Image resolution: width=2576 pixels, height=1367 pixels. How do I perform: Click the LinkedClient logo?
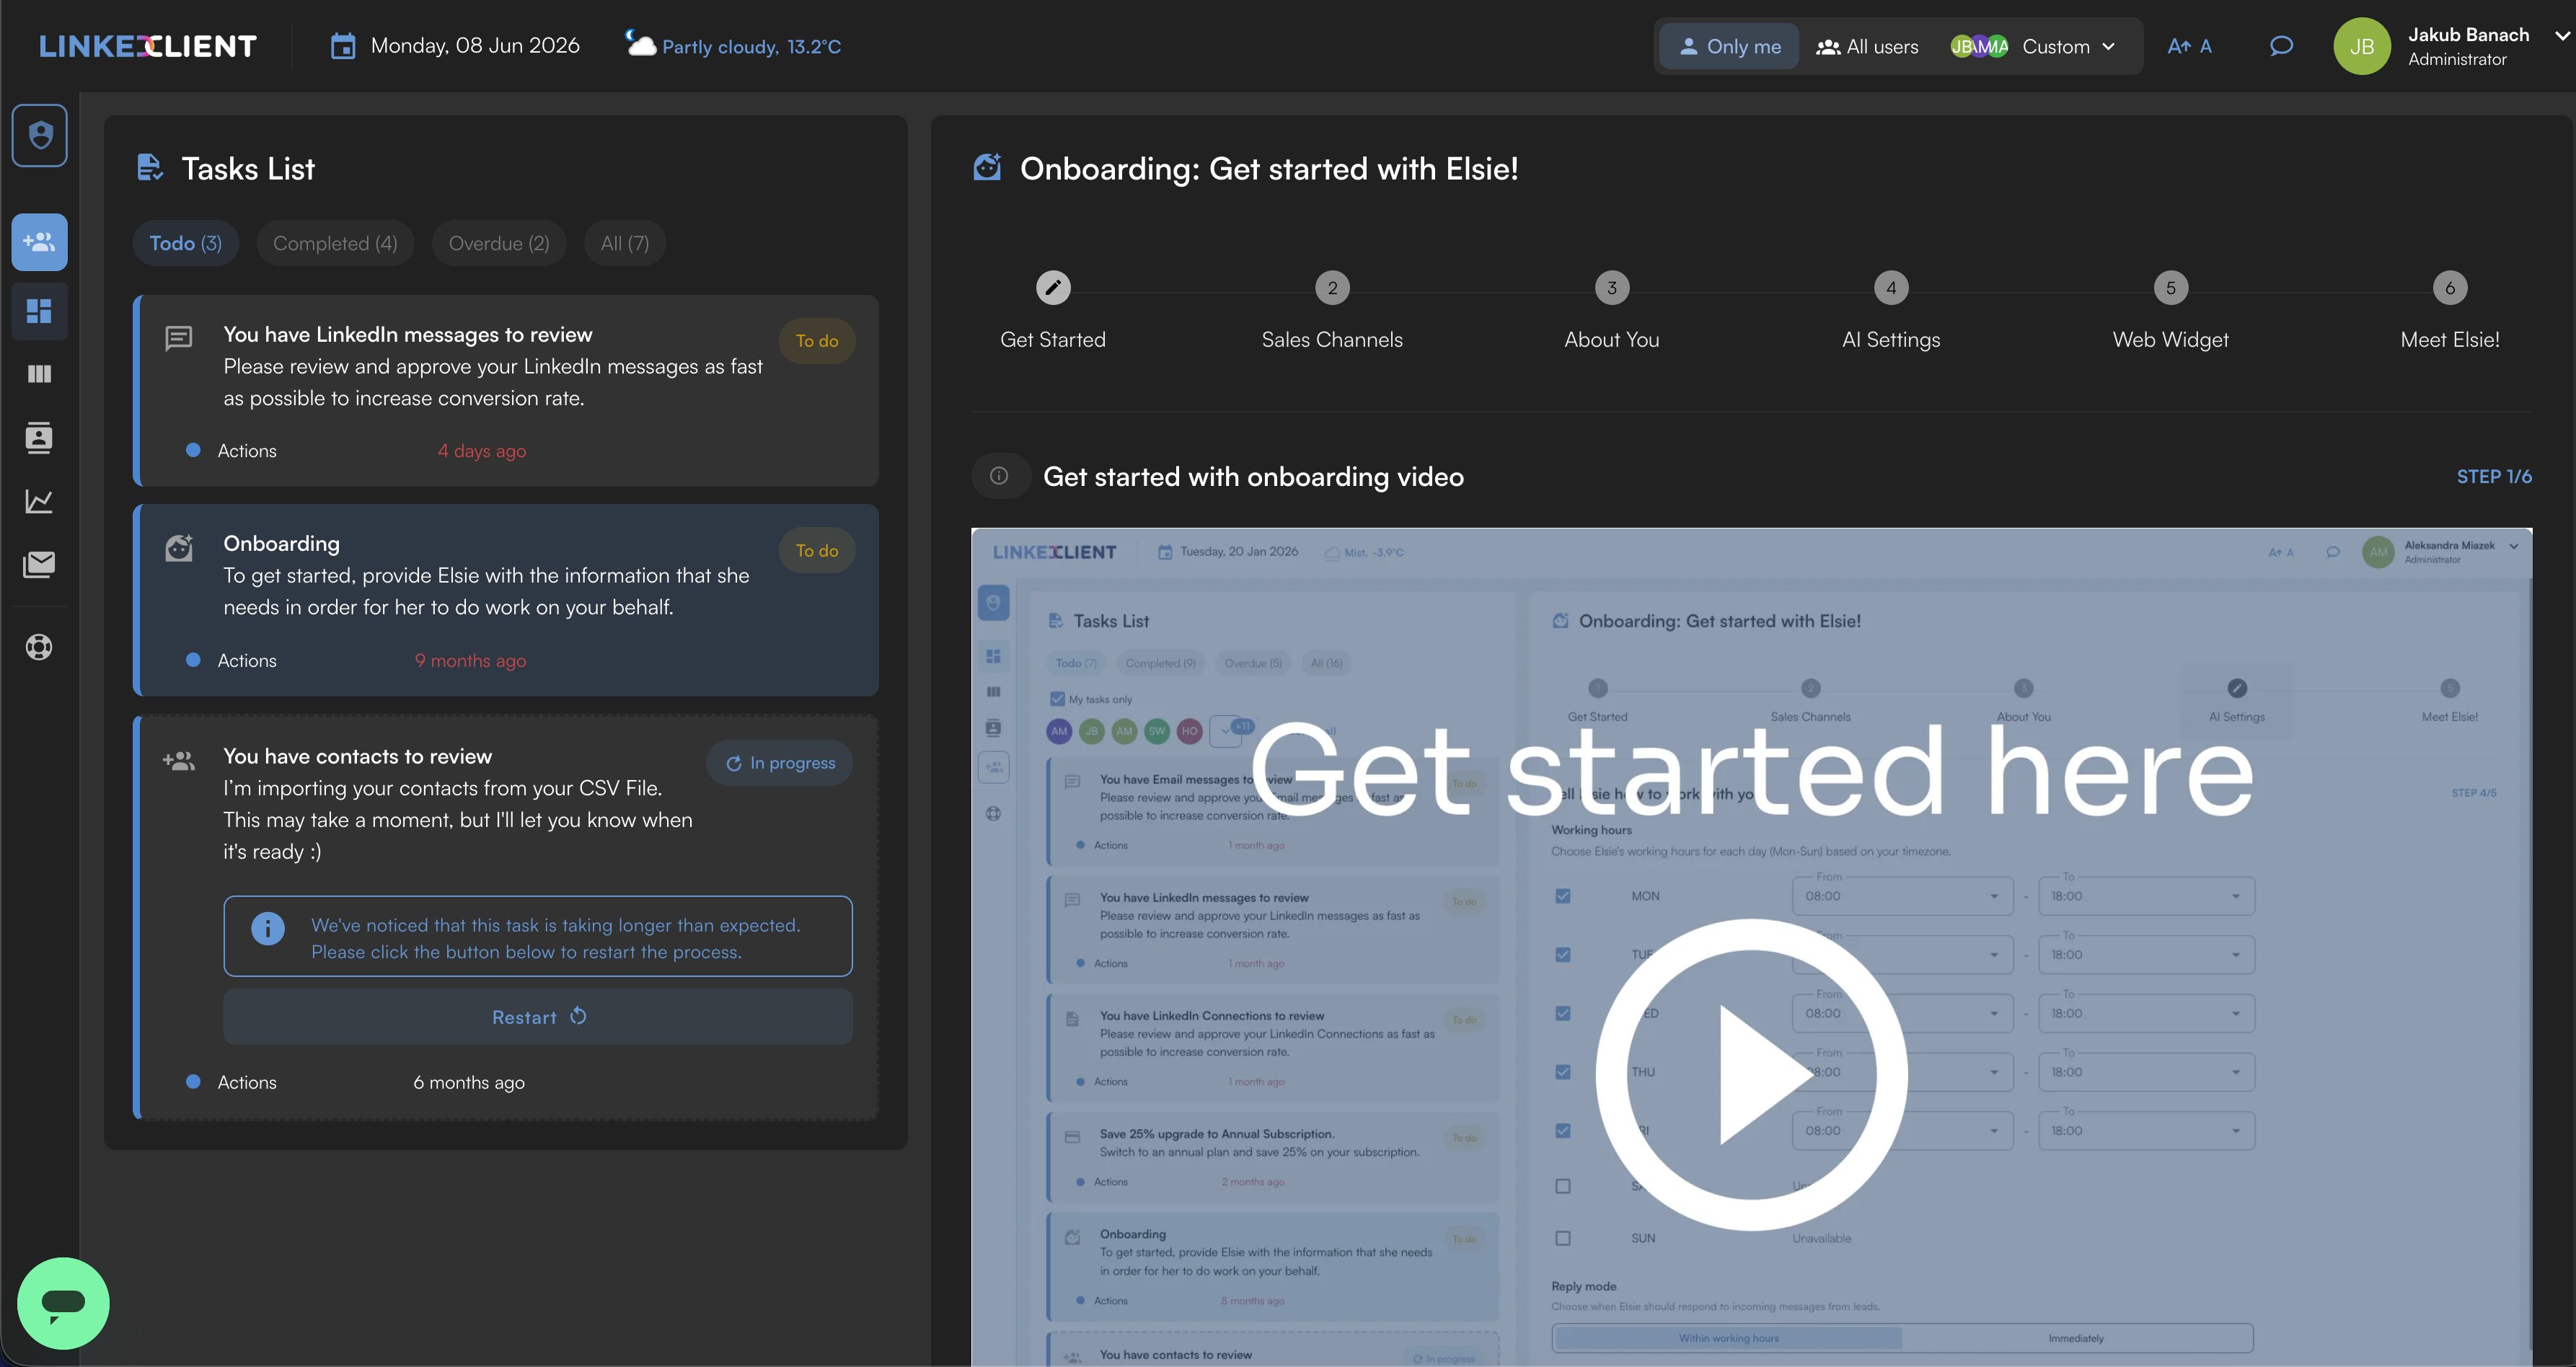click(148, 46)
